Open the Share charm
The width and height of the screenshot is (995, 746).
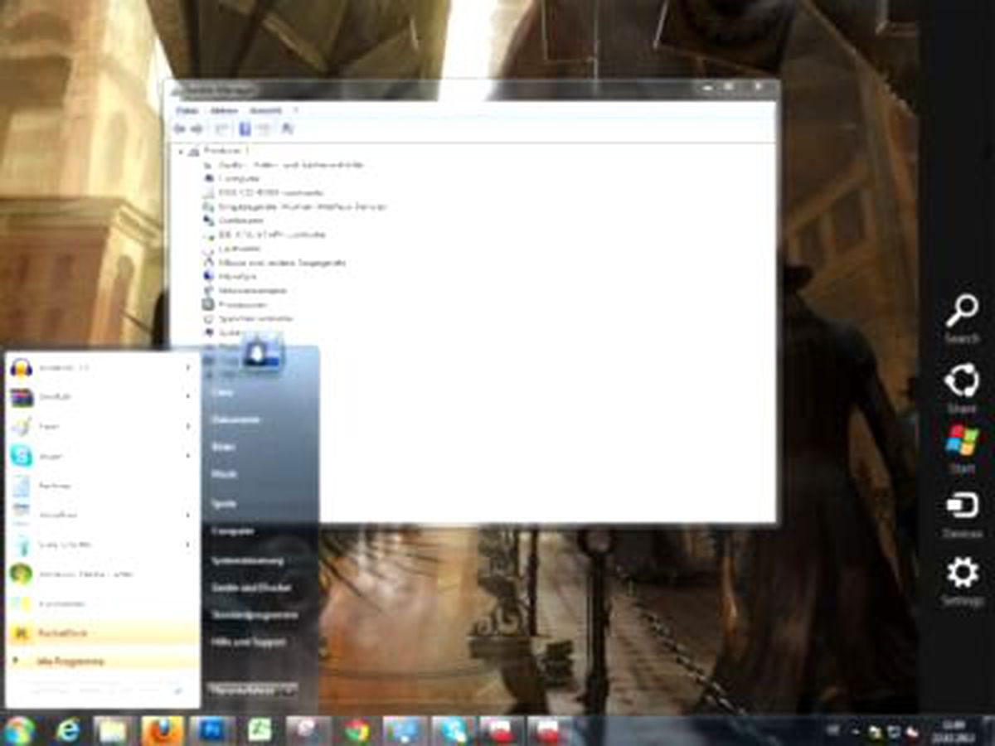point(962,388)
